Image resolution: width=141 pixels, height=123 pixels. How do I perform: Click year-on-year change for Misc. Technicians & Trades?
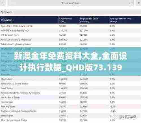(112, 120)
